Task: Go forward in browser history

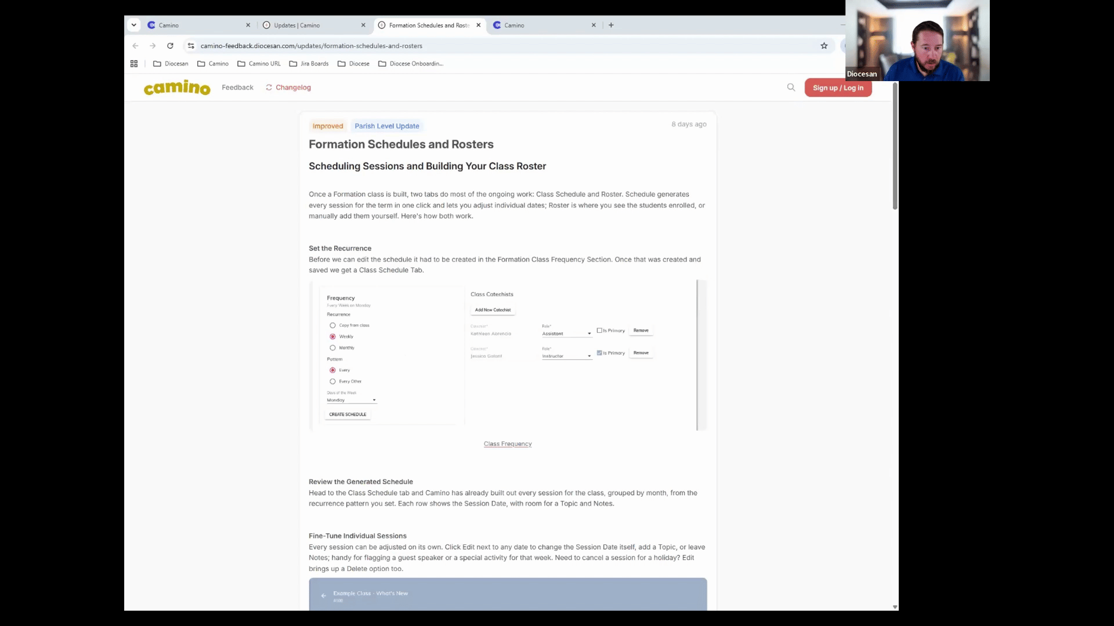Action: click(153, 46)
